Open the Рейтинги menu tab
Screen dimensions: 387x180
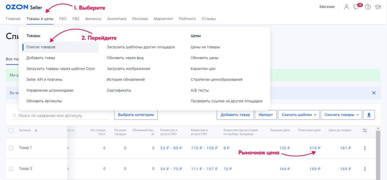[x=187, y=19]
